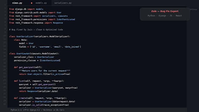Click the No Errors status indicator

(47, 110)
